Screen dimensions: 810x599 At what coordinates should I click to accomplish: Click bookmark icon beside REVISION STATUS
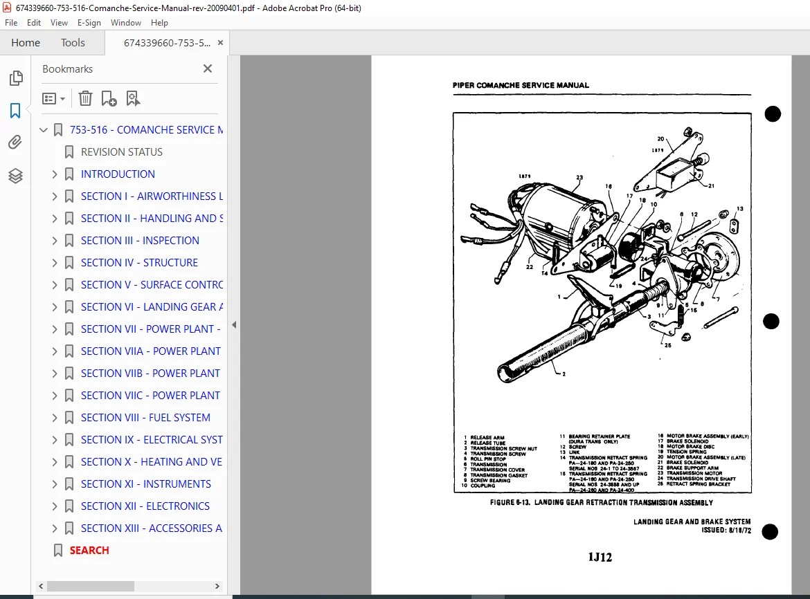click(x=69, y=152)
